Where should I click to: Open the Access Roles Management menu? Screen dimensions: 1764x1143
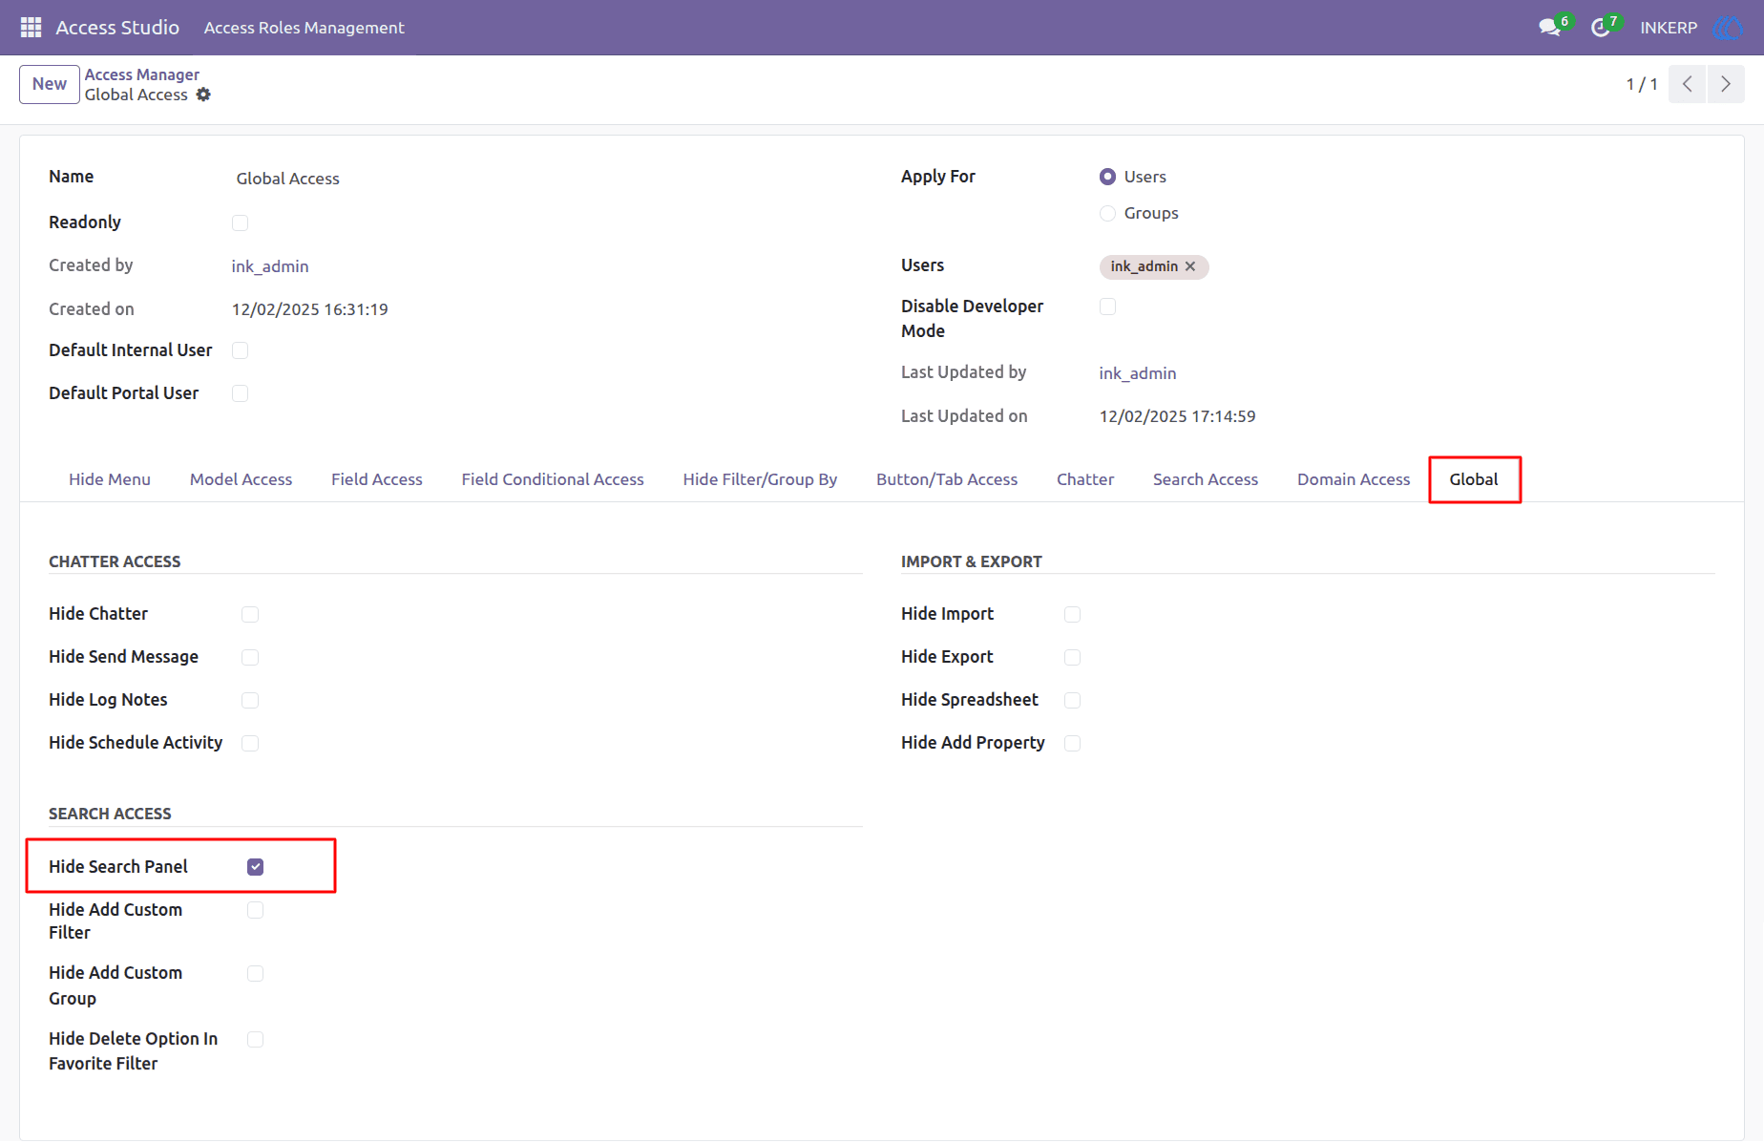click(x=304, y=28)
